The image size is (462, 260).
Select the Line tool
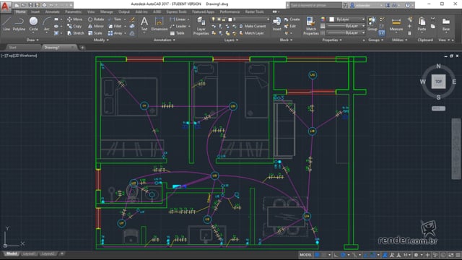tap(6, 24)
